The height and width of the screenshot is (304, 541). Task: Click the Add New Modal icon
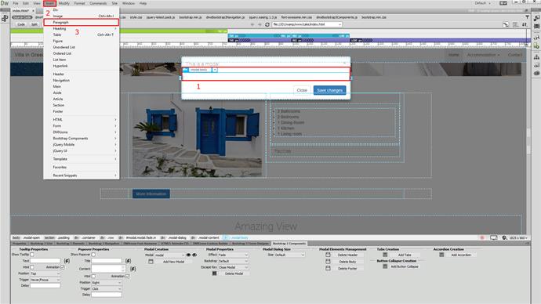click(151, 262)
